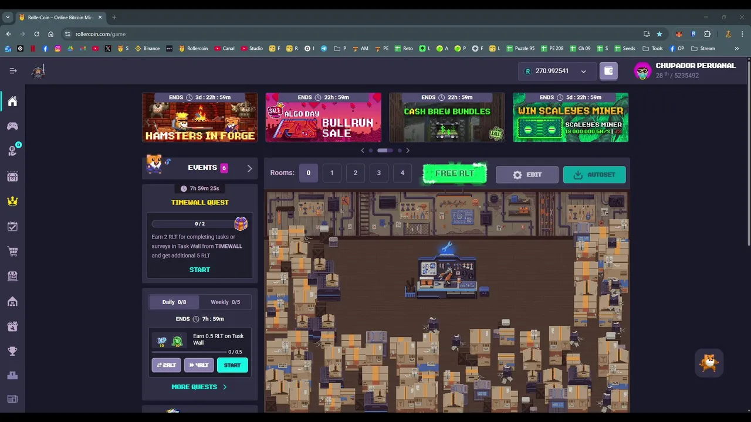Close the RollerCoin browser tab
Image resolution: width=751 pixels, height=422 pixels.
[x=100, y=18]
